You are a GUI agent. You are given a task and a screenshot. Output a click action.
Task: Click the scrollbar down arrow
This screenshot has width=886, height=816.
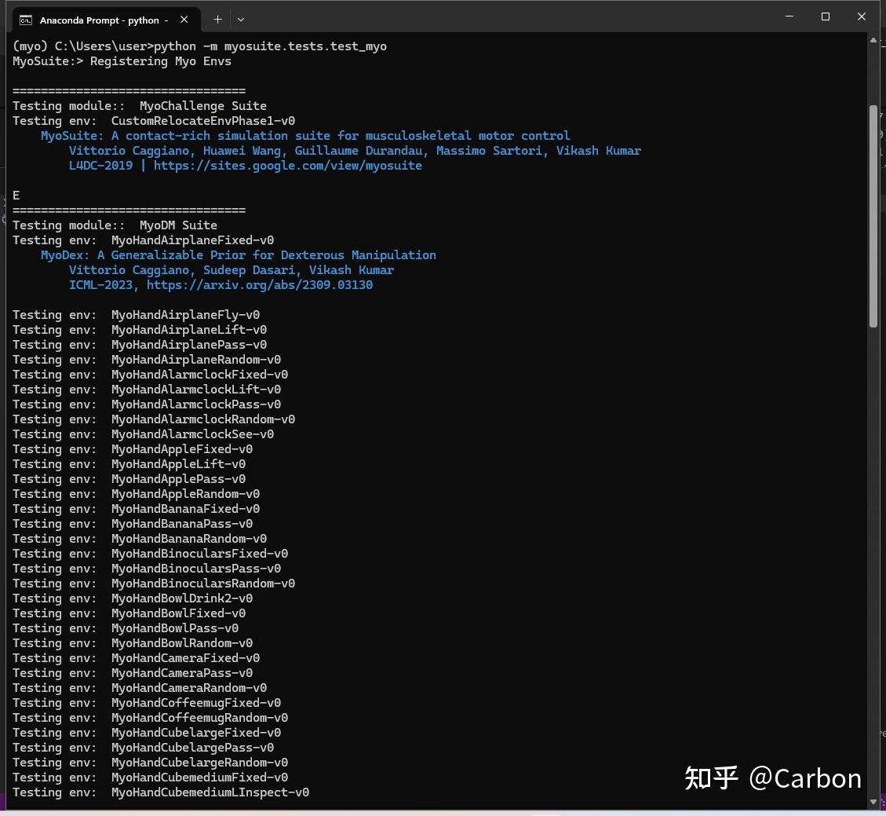click(873, 802)
